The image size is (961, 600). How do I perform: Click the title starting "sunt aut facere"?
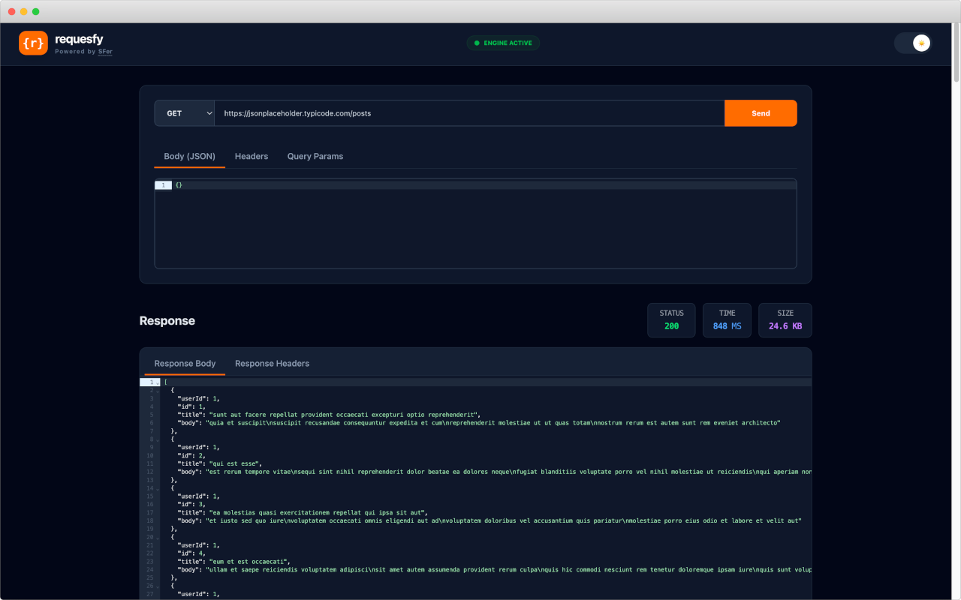(343, 415)
